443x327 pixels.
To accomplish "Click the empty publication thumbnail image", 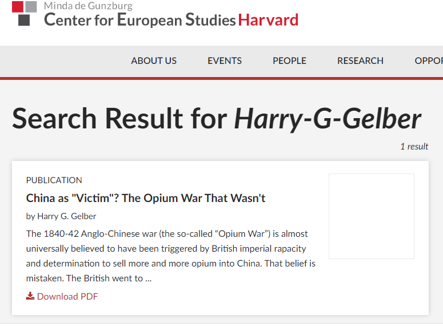I will coord(372,216).
